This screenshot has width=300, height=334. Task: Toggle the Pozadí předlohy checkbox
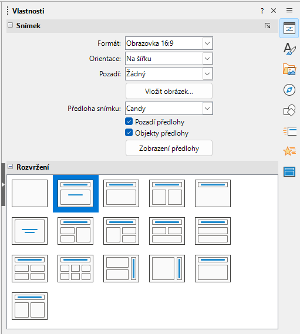pos(129,122)
